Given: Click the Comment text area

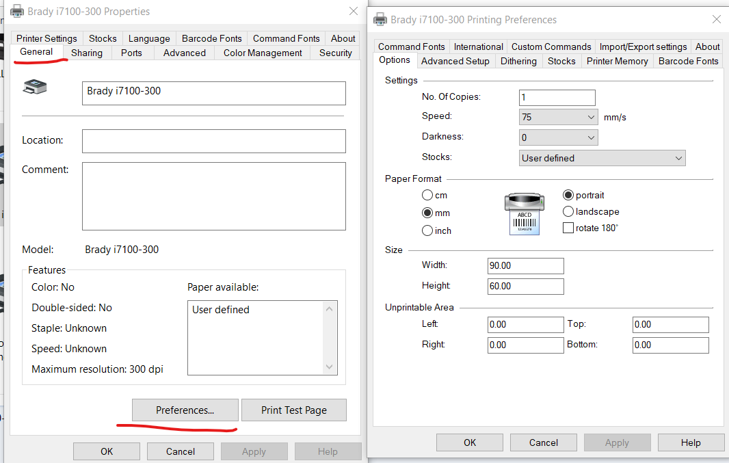Looking at the screenshot, I should point(214,196).
